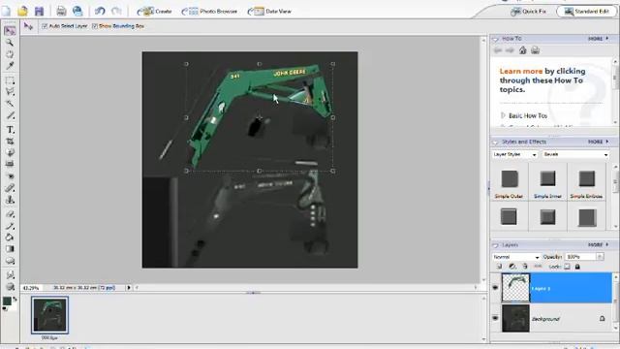Image resolution: width=620 pixels, height=349 pixels.
Task: Toggle the link layers icon
Action: click(x=538, y=267)
